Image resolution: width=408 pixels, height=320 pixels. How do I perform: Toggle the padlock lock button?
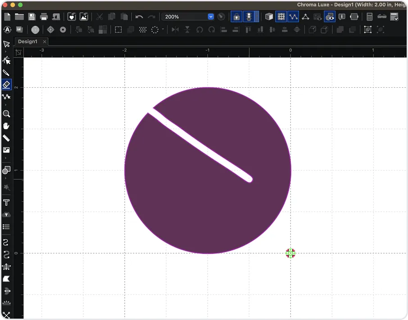tap(236, 17)
